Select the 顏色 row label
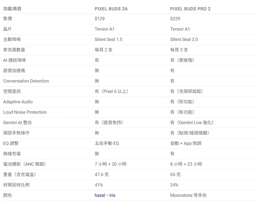 point(7,195)
